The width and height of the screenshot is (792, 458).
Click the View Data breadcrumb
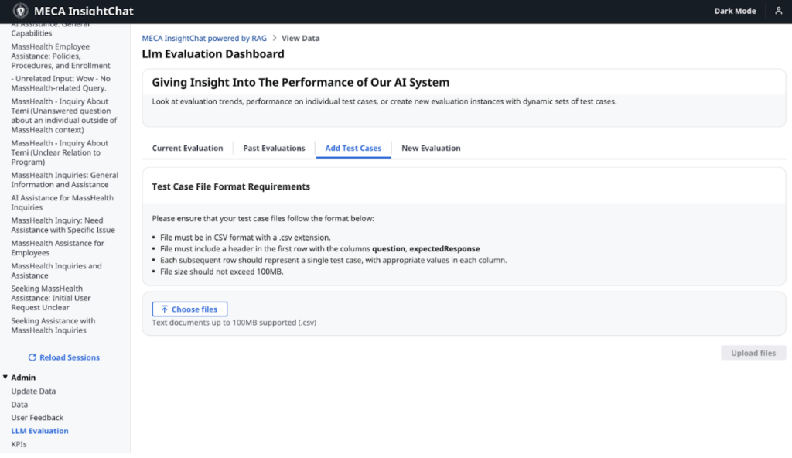301,38
